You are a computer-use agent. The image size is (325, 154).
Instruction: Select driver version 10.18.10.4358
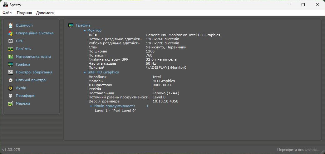click(x=165, y=101)
